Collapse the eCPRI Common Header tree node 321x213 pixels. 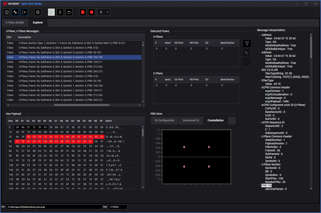pyautogui.click(x=259, y=86)
